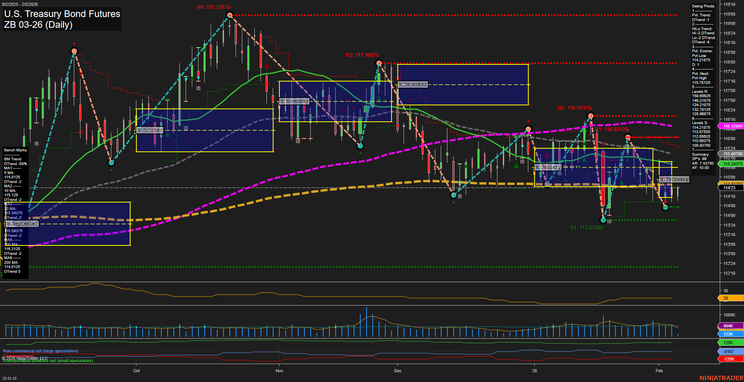Click the swing high pivot circle at R3

tap(378, 63)
